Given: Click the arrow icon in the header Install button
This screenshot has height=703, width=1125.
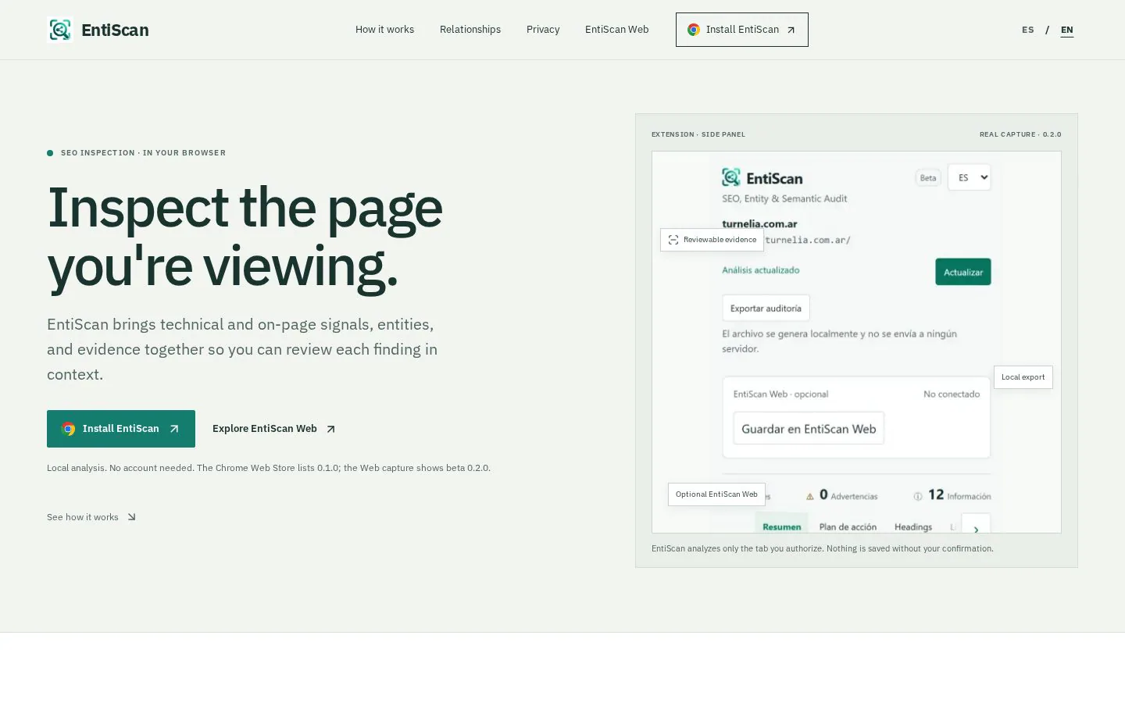Looking at the screenshot, I should (x=791, y=30).
